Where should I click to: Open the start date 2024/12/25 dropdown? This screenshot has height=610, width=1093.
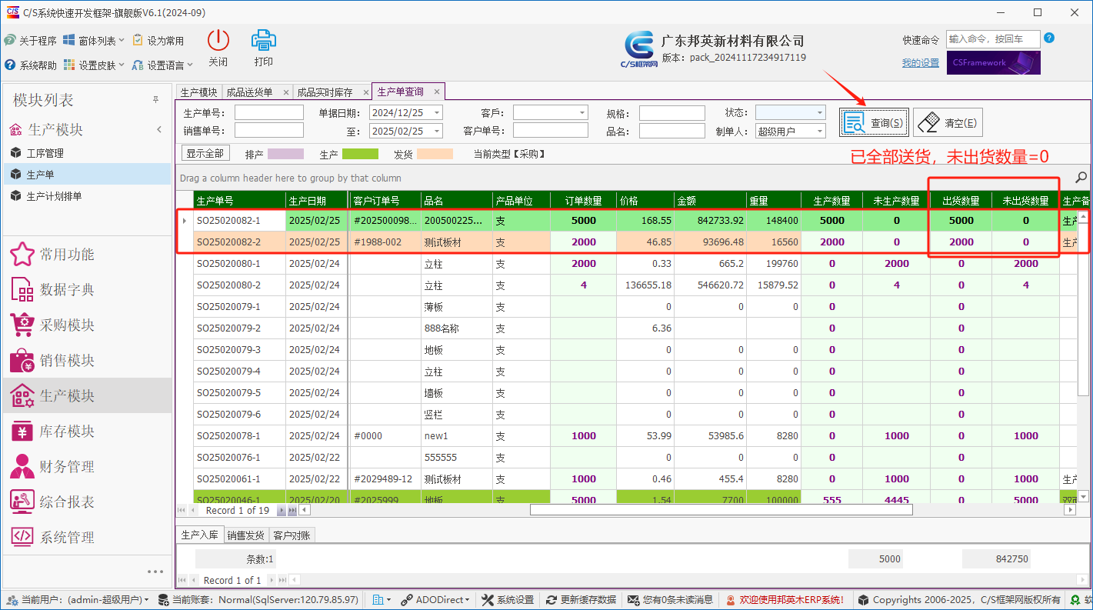437,112
